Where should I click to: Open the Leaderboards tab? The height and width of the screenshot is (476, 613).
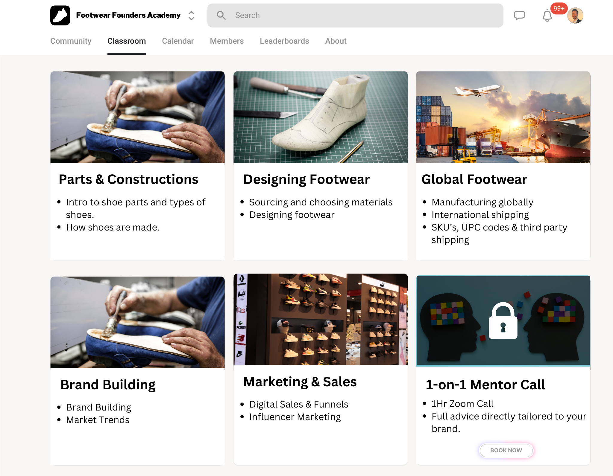point(284,41)
